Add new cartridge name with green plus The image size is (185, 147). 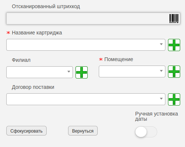tap(174, 45)
